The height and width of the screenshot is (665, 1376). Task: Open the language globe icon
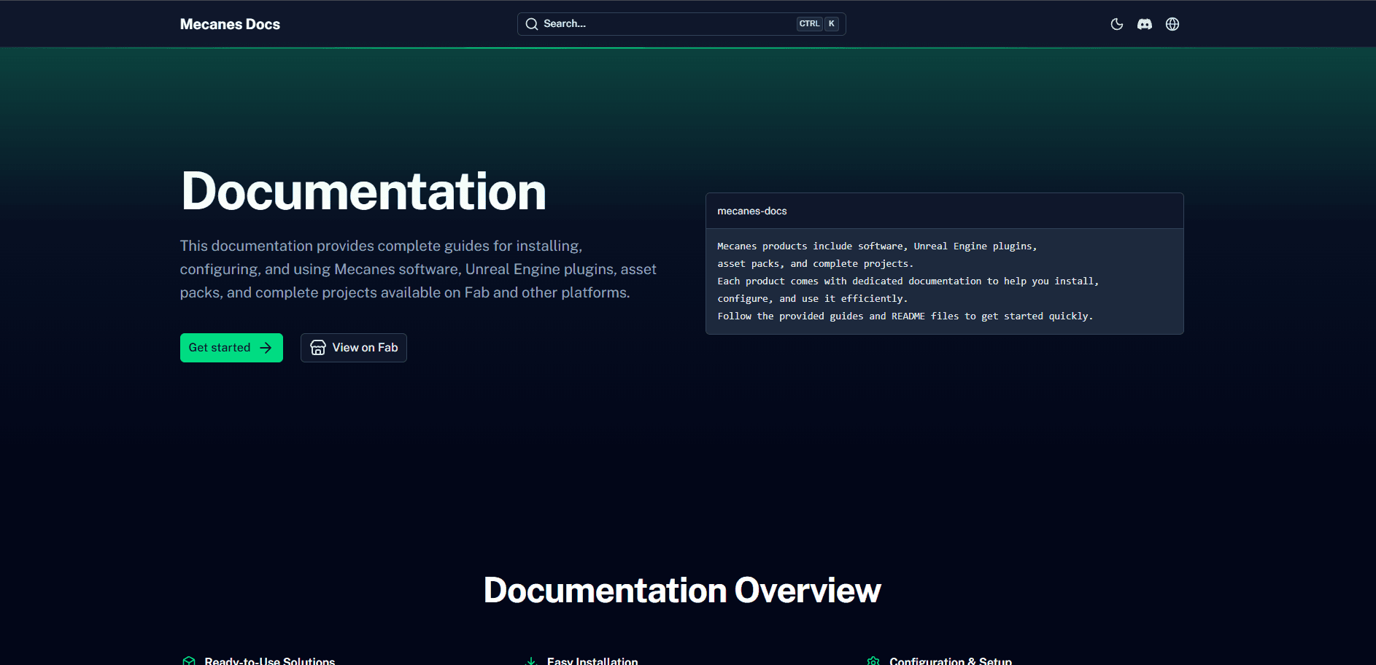point(1172,24)
